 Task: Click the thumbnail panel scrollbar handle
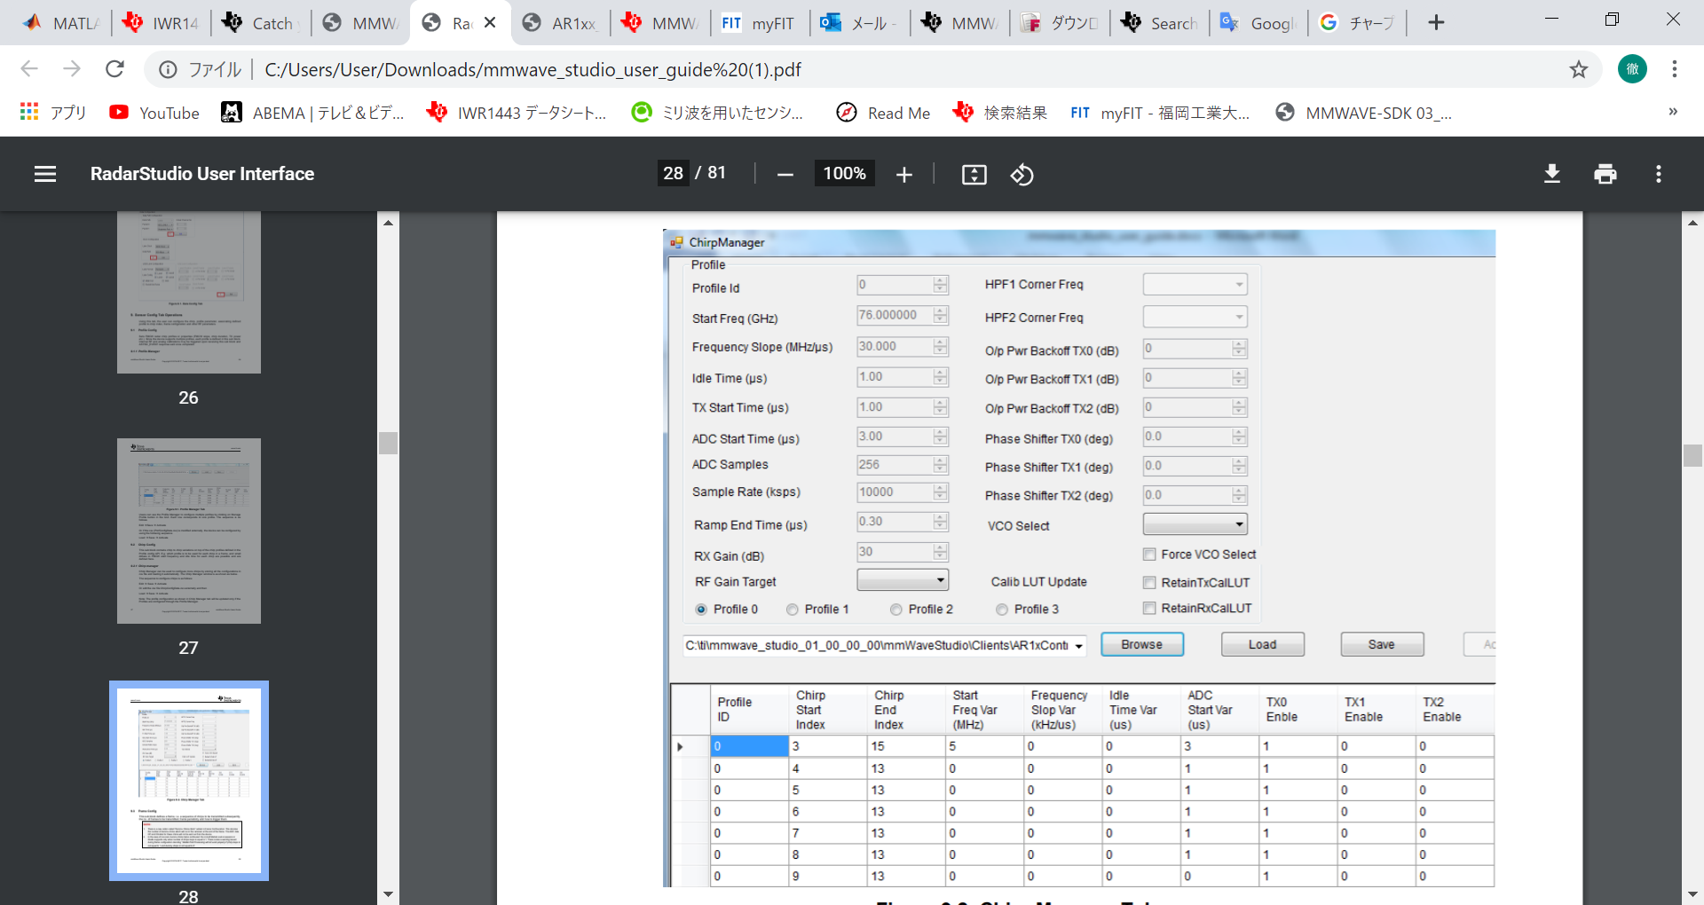(388, 443)
